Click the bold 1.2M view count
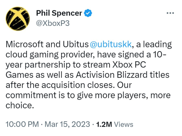Screen dimensions: 182x136 coord(104,124)
